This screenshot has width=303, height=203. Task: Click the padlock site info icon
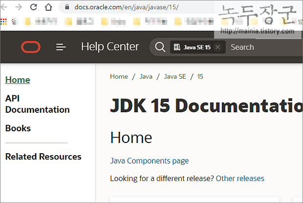click(67, 7)
